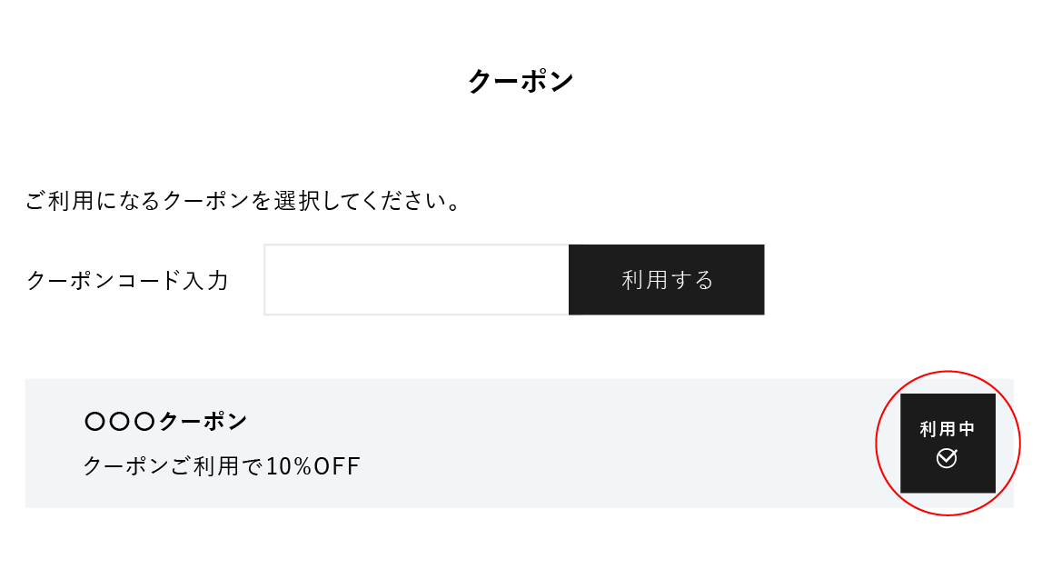Click inside the empty code text box

pyautogui.click(x=417, y=280)
